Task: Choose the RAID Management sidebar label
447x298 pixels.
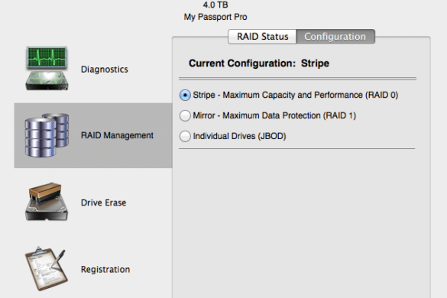Action: click(x=117, y=135)
